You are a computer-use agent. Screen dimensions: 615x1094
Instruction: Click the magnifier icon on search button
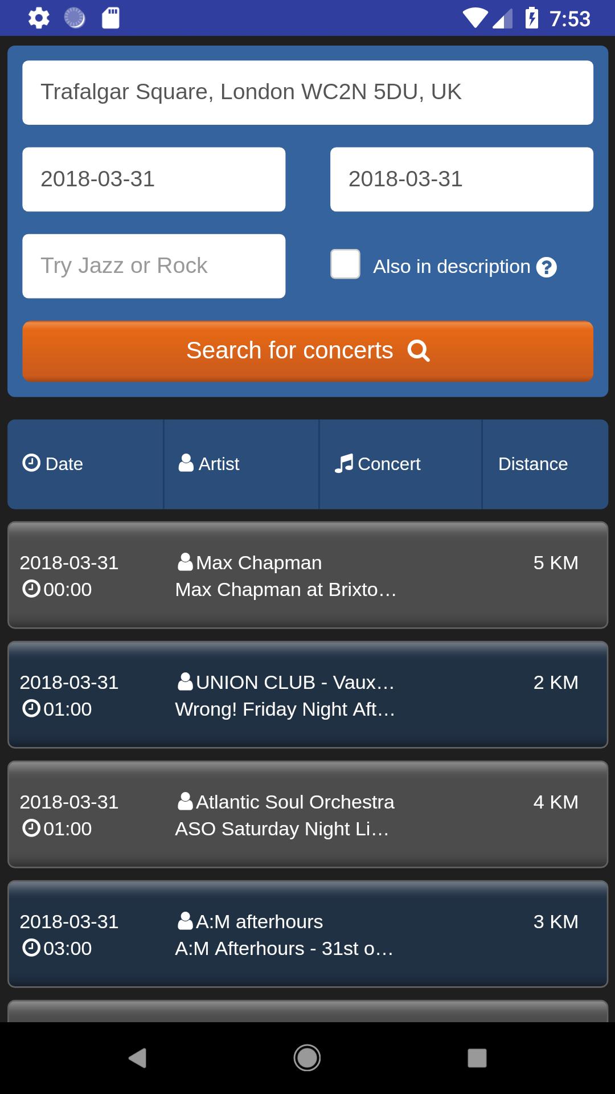click(x=419, y=351)
